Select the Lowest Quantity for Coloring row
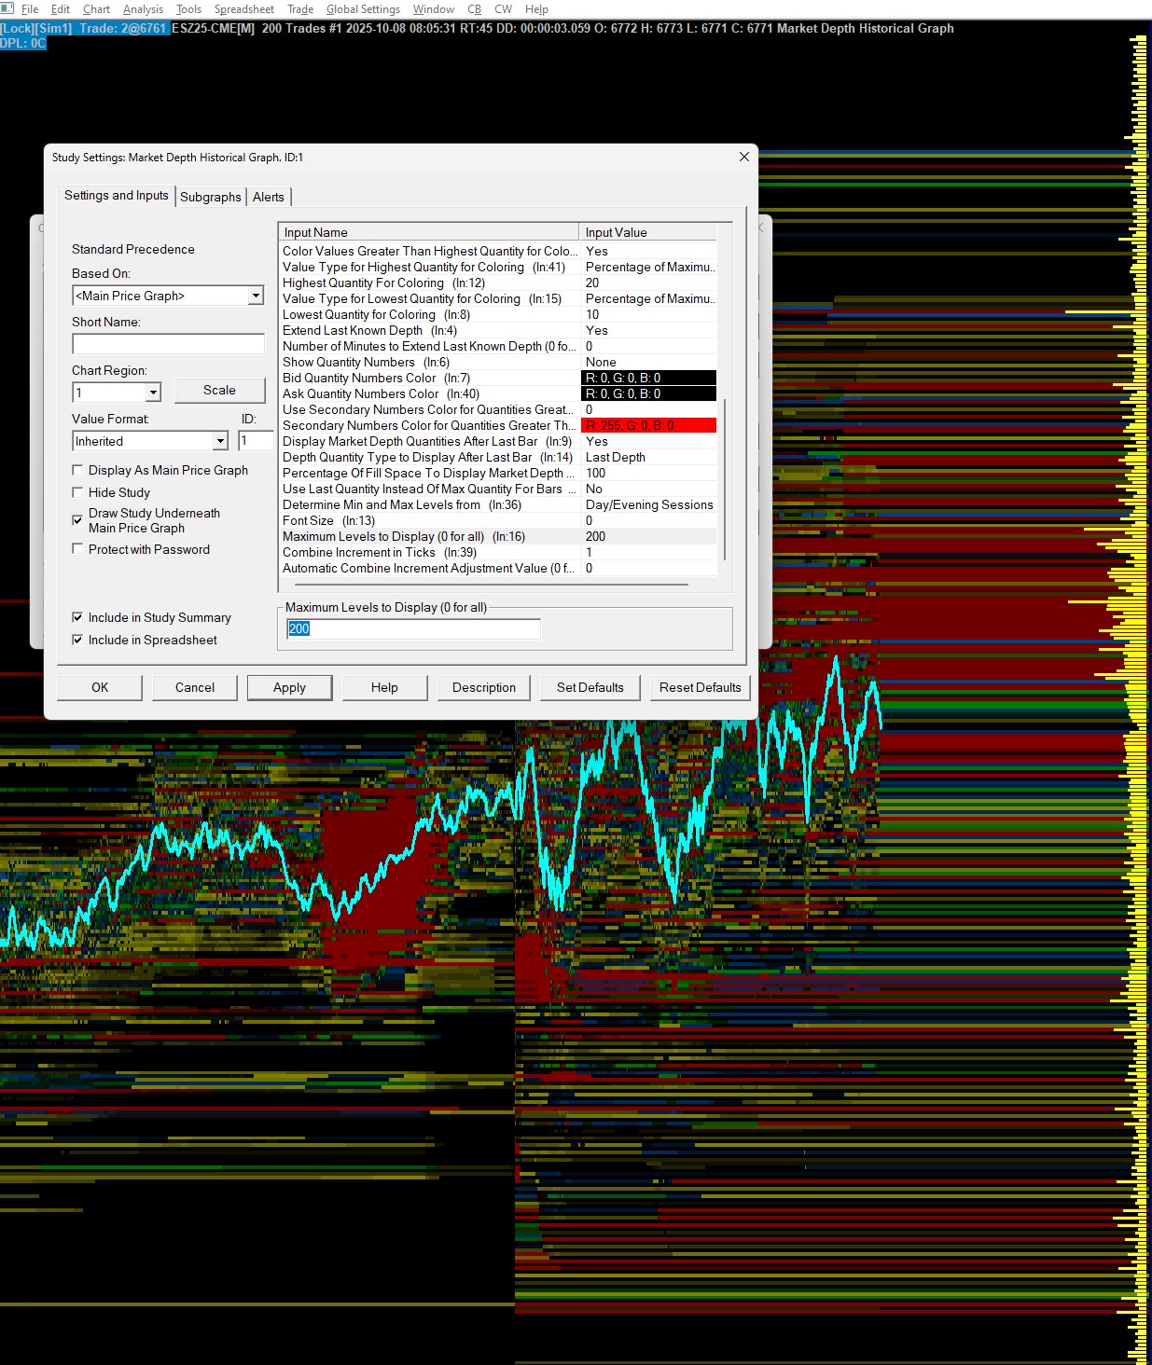1152x1365 pixels. pos(498,314)
